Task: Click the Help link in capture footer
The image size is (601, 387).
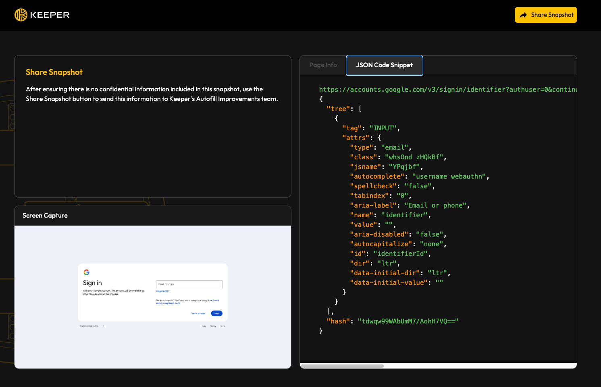Action: tap(204, 326)
